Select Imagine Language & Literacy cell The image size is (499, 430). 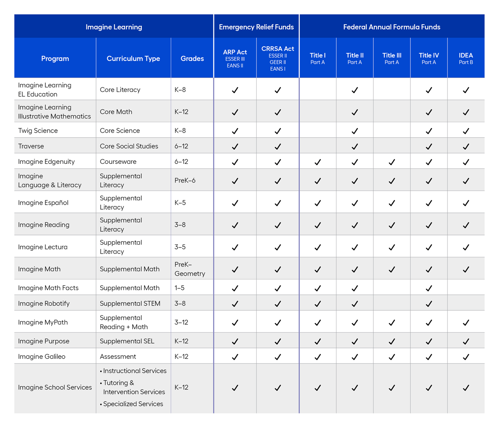click(55, 180)
